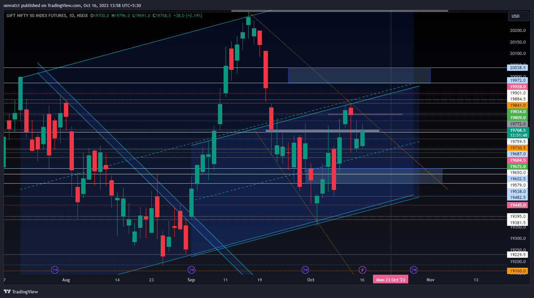Click the 19300.0 axis tick
This screenshot has height=298, width=534.
(x=518, y=238)
